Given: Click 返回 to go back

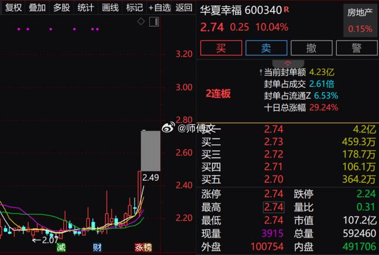Looking at the screenshot, I should point(184,8).
